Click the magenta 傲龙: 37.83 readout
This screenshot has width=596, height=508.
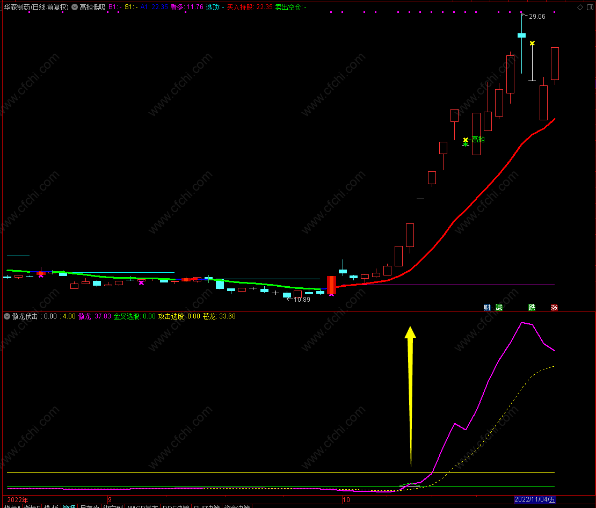click(x=95, y=316)
